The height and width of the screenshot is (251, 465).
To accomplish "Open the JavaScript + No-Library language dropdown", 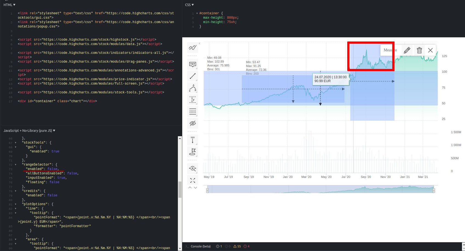I will click(29, 130).
